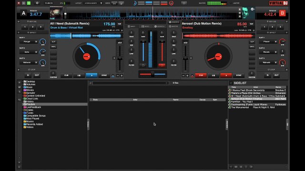The width and height of the screenshot is (305, 171).
Task: Open the Layout deck mixer dropdown
Action: coord(93,3)
